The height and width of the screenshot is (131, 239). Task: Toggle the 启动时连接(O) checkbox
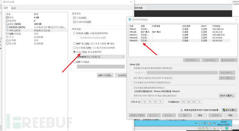pos(74,22)
